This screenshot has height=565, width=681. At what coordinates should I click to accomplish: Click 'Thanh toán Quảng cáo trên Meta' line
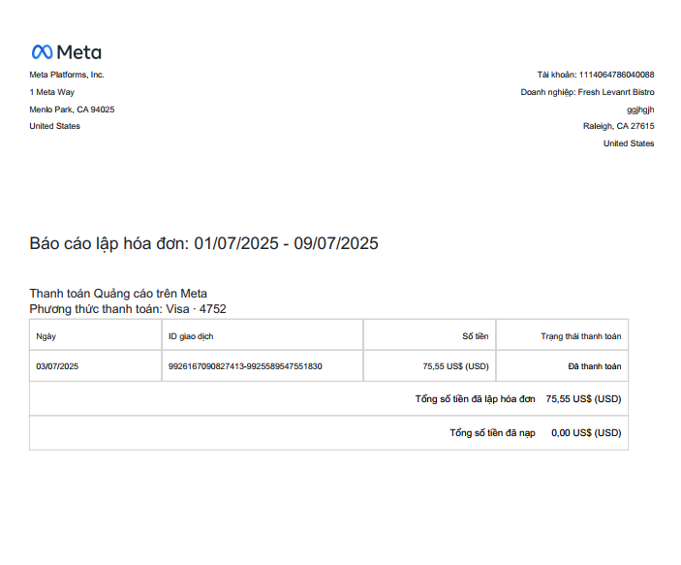[118, 294]
